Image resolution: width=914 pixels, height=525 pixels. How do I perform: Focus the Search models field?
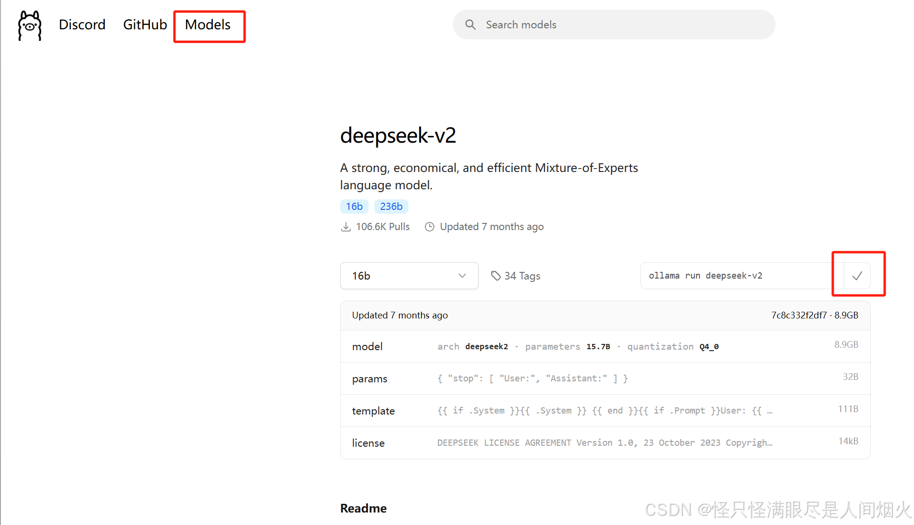(x=614, y=24)
